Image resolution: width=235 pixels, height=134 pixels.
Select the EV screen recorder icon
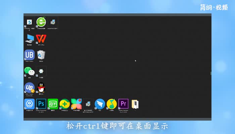tap(41, 71)
